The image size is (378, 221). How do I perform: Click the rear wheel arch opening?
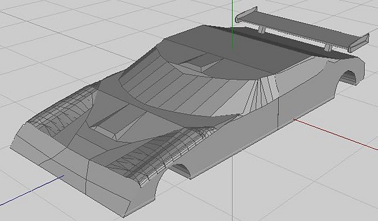click(348, 77)
